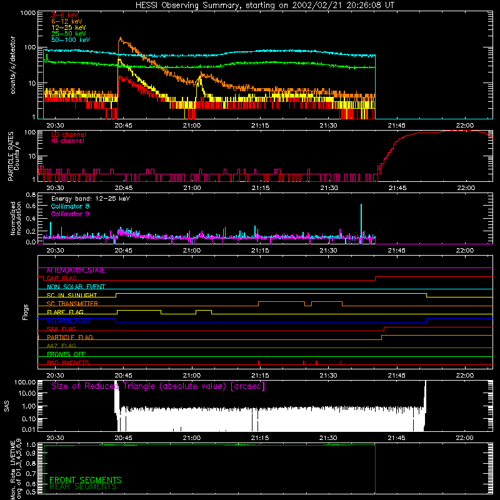Click the BAD_PACKETS flag label
Image resolution: width=500 pixels, height=500 pixels.
click(68, 362)
